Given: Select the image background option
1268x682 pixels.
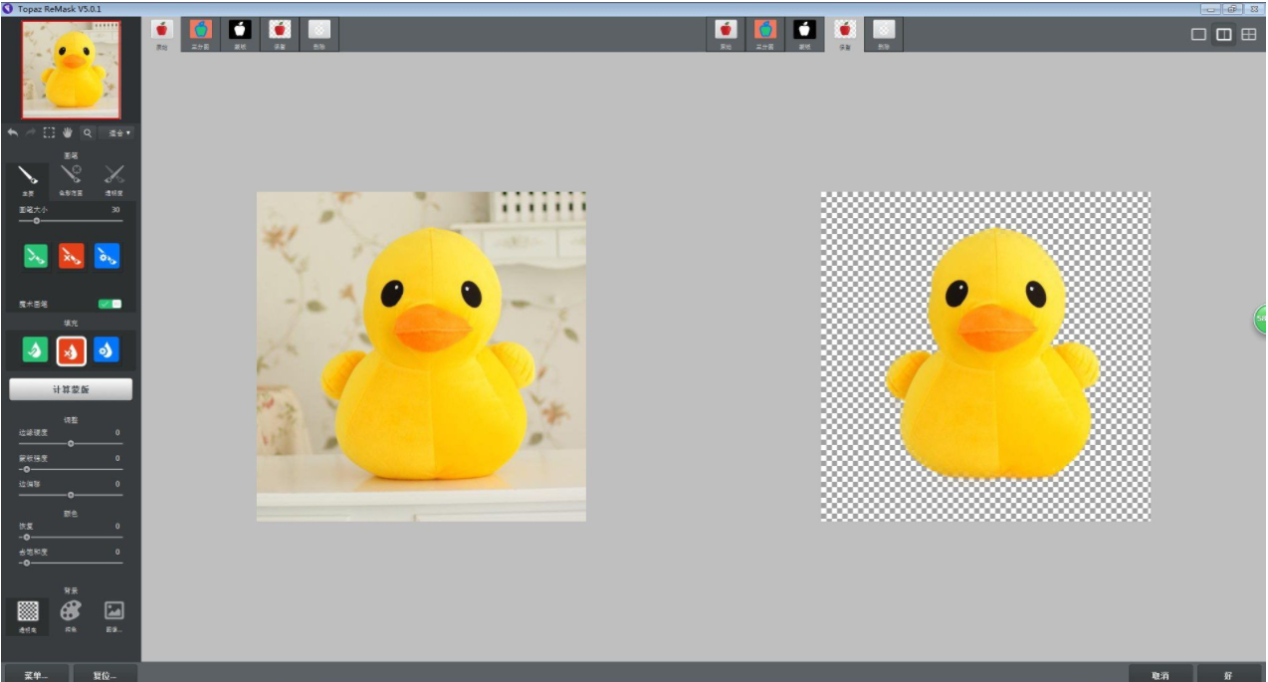Looking at the screenshot, I should (x=114, y=616).
